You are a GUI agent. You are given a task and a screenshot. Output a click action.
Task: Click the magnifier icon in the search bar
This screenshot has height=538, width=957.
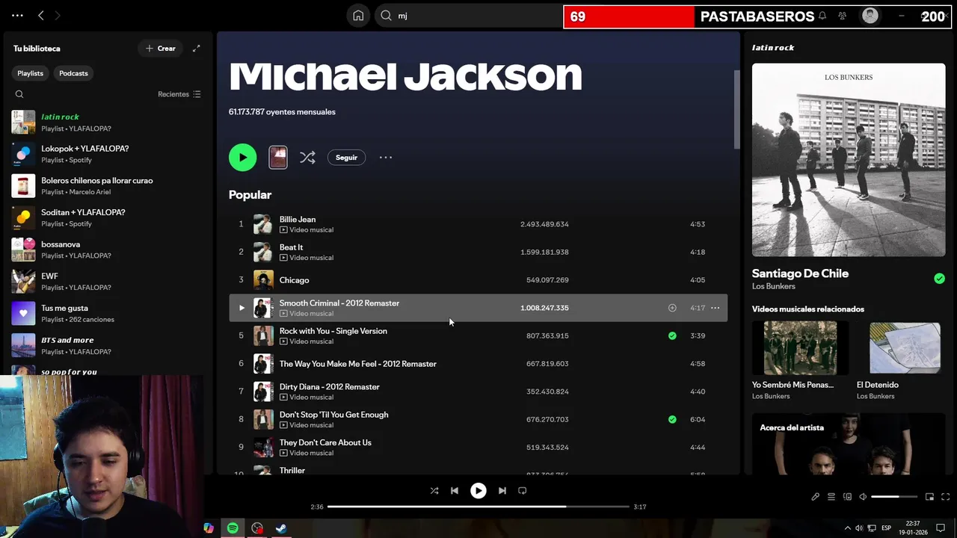(x=386, y=16)
